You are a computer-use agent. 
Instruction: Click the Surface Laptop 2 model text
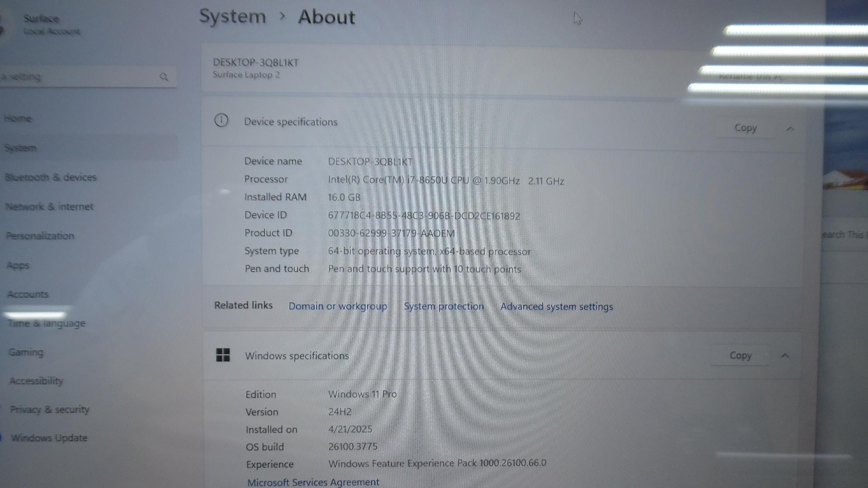point(246,75)
